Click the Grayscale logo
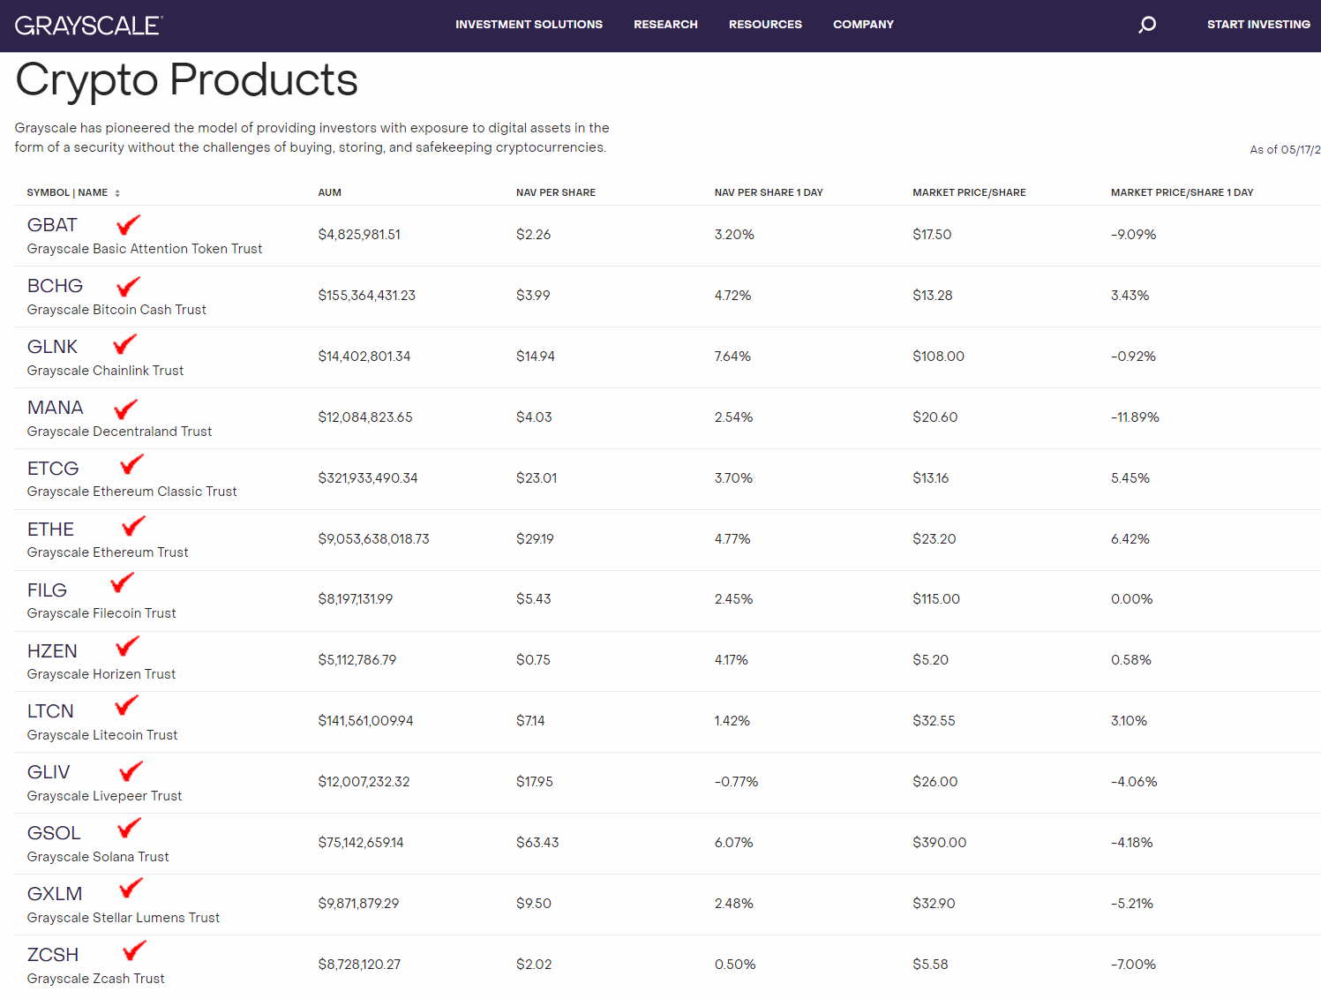The width and height of the screenshot is (1321, 999). pyautogui.click(x=88, y=26)
